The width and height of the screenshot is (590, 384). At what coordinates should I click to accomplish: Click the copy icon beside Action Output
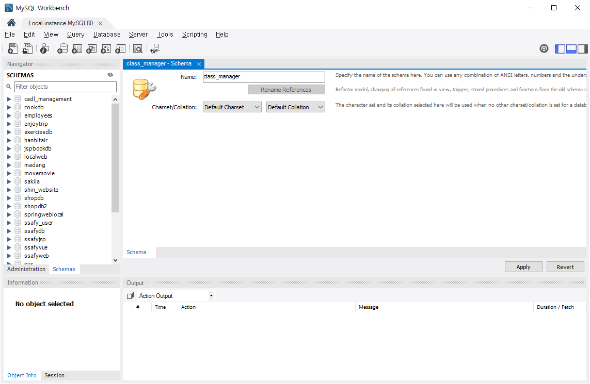130,296
